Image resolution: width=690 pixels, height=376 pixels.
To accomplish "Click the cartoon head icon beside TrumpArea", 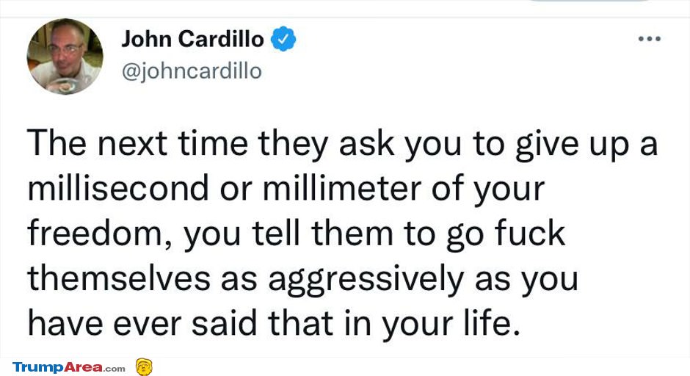I will point(144,366).
